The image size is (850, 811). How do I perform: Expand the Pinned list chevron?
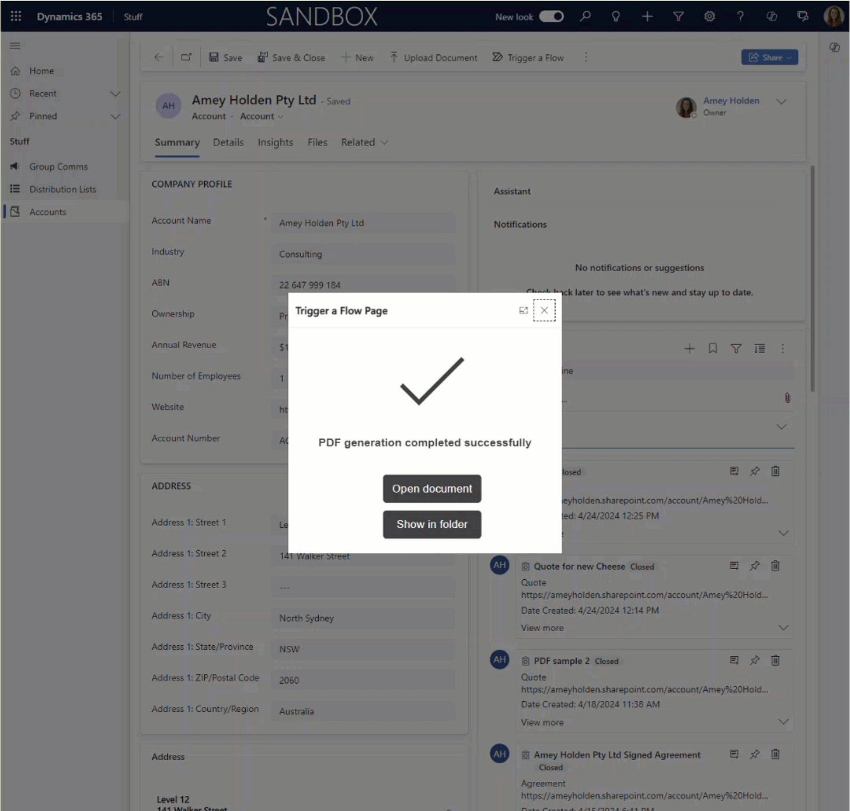point(115,116)
